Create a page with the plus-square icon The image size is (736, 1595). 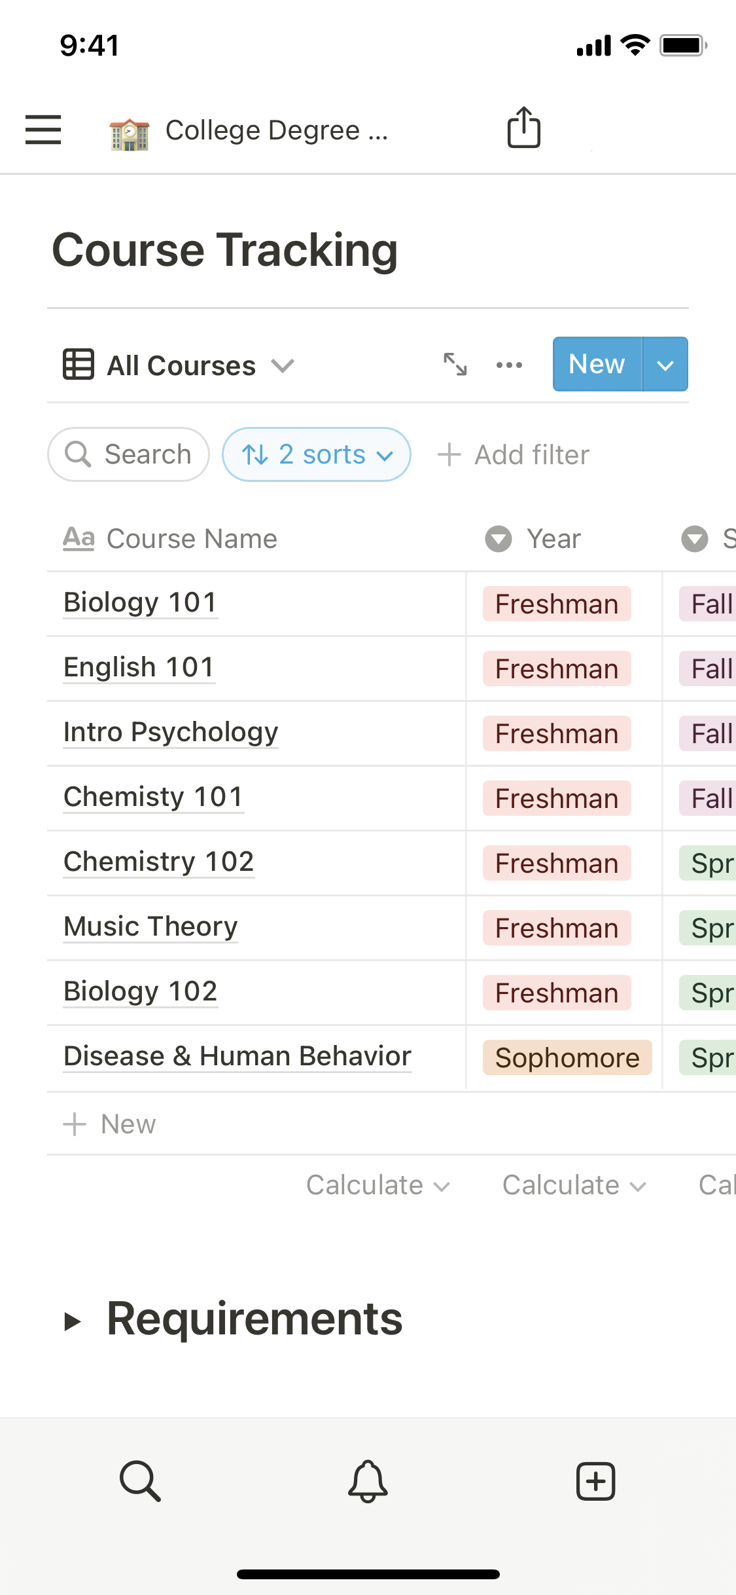[595, 1480]
